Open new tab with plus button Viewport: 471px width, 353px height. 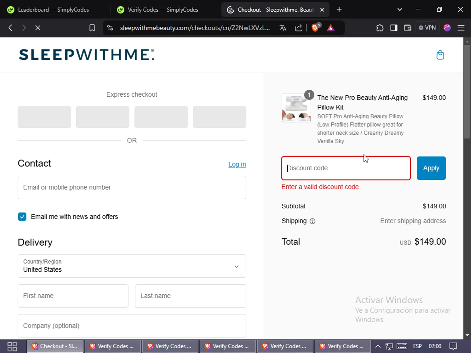[339, 10]
